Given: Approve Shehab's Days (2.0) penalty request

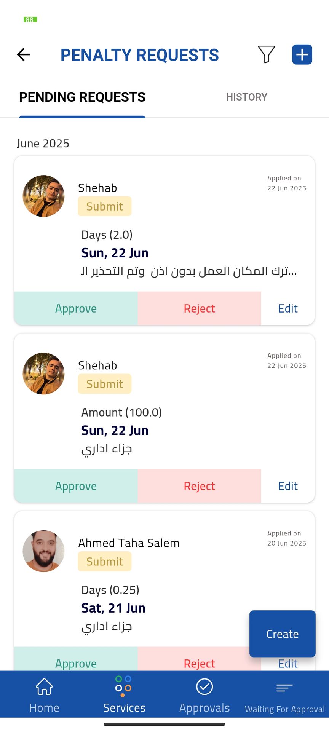Looking at the screenshot, I should (x=76, y=308).
